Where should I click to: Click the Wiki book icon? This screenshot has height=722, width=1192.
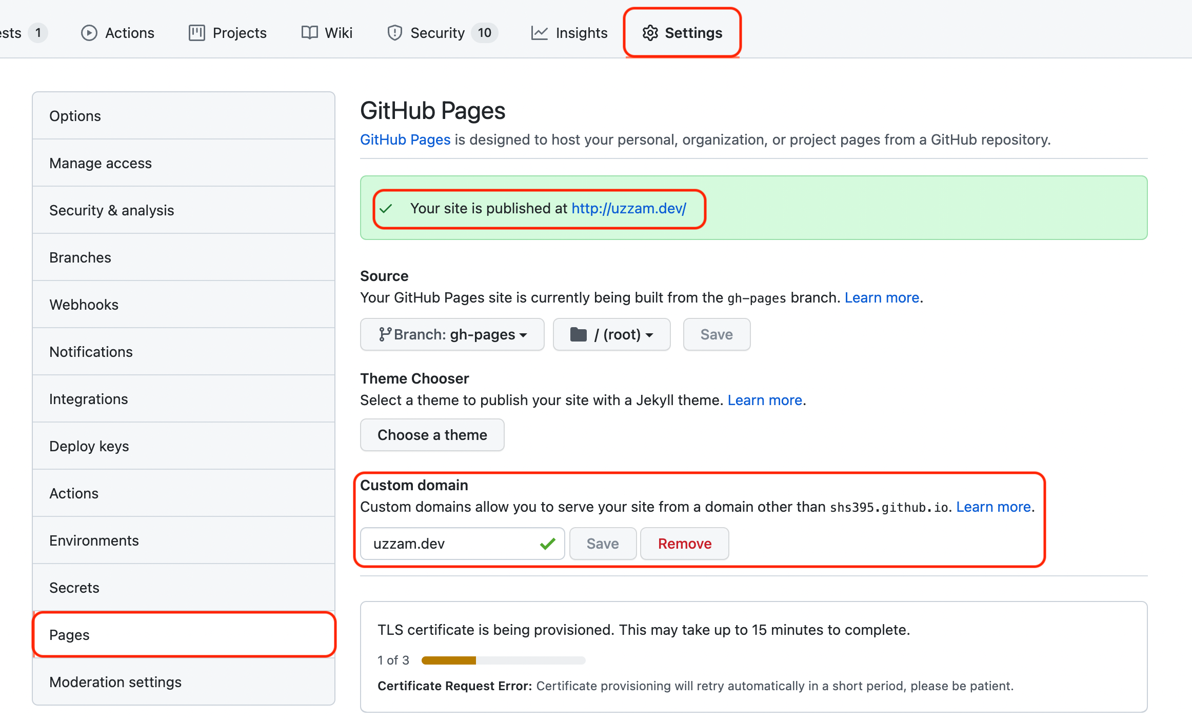pos(309,33)
